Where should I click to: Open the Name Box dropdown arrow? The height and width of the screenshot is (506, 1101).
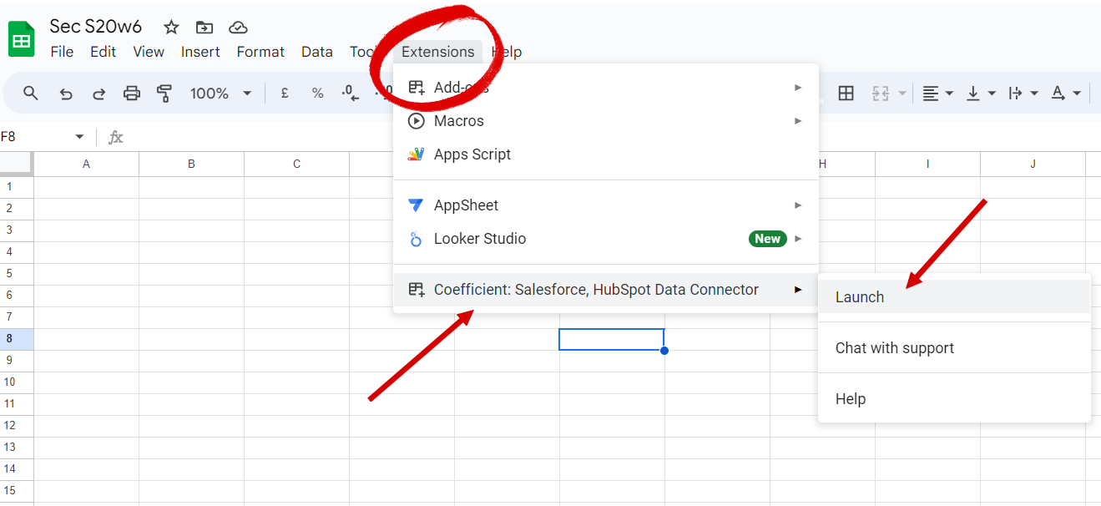tap(79, 137)
